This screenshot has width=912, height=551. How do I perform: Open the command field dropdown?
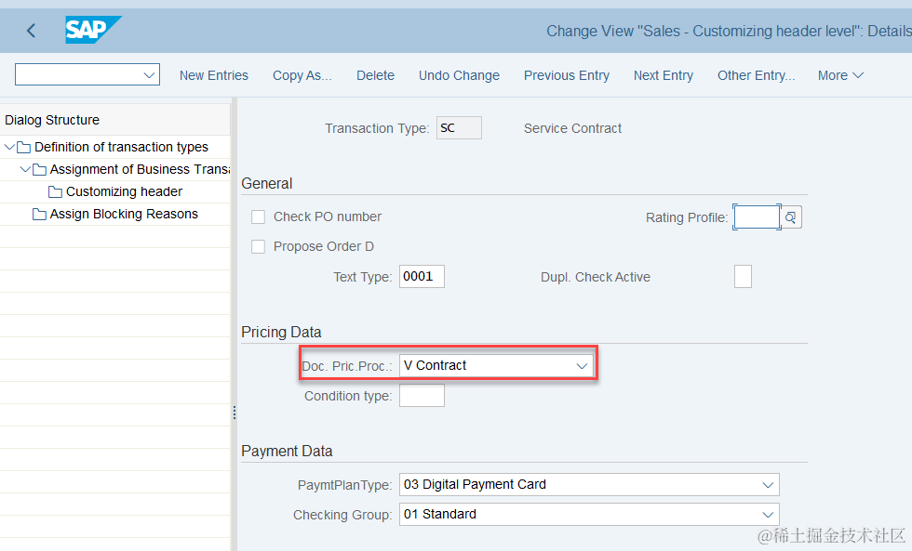tap(149, 75)
